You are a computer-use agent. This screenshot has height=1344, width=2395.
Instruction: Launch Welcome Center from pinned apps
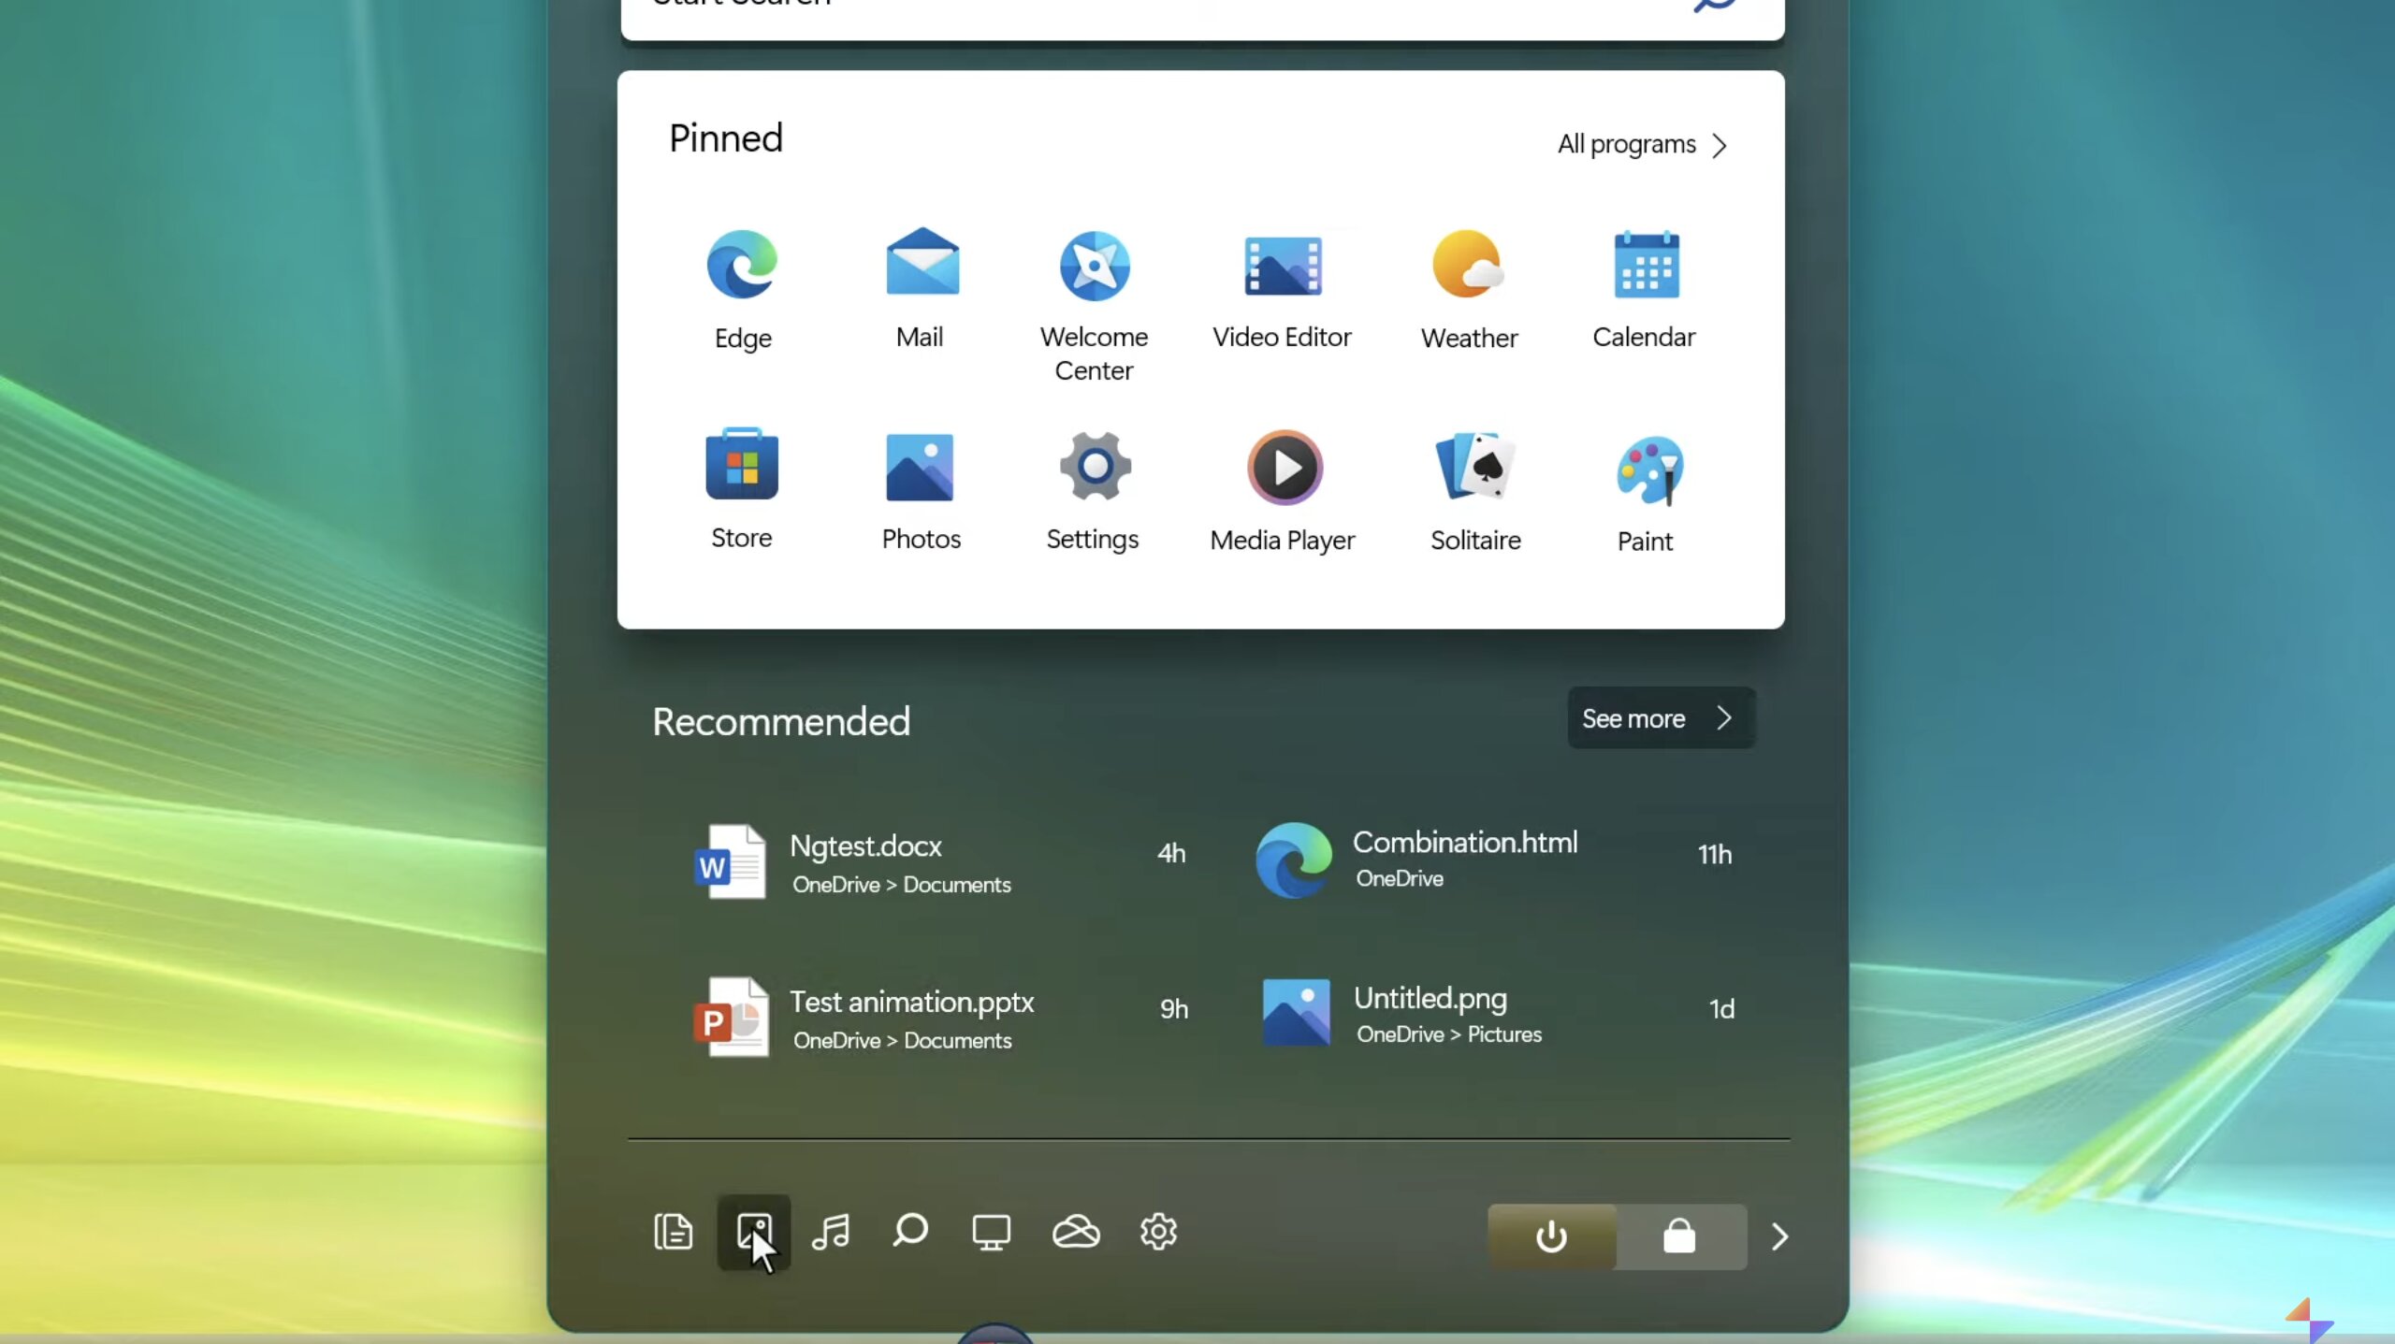pyautogui.click(x=1094, y=307)
